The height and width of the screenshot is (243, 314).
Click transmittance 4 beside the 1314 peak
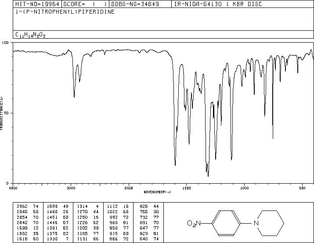(97, 207)
